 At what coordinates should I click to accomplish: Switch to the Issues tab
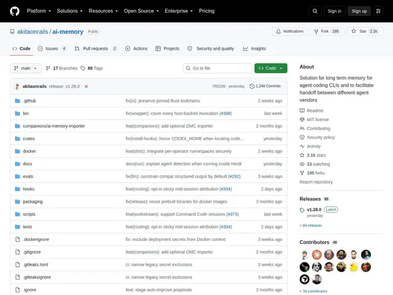pos(52,49)
